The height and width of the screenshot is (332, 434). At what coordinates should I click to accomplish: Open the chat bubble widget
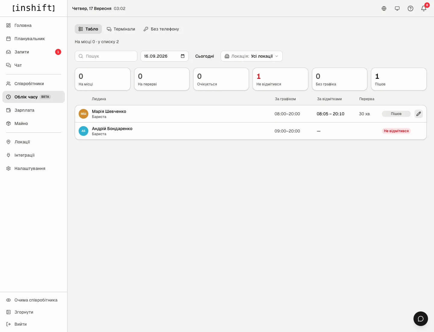tap(421, 319)
